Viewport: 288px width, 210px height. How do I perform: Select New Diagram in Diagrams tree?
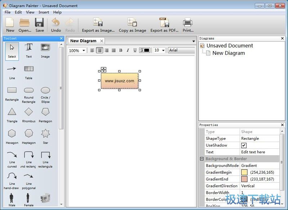point(228,53)
